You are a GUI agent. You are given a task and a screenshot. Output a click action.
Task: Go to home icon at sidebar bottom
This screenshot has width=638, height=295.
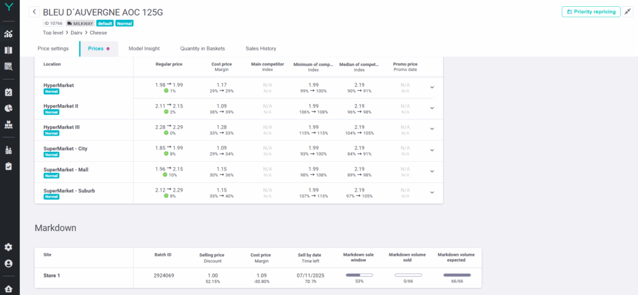pos(9,289)
